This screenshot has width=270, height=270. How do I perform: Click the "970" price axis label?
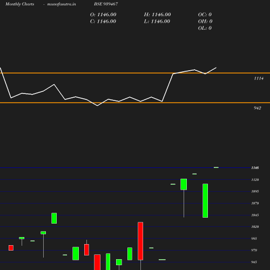[254, 250]
